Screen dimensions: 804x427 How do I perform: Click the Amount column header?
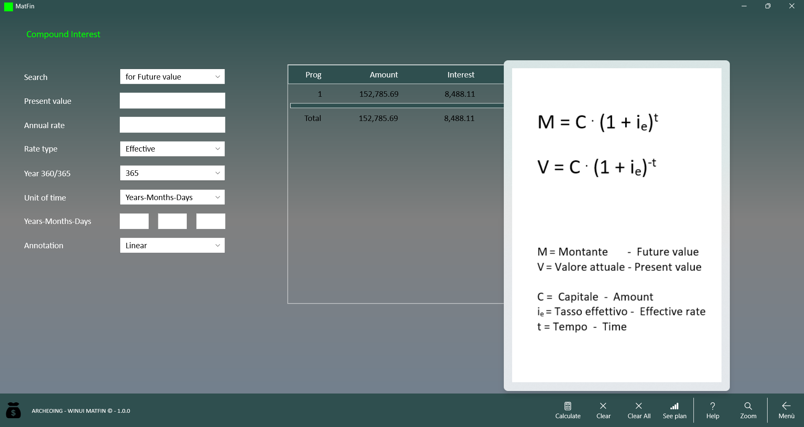(384, 75)
